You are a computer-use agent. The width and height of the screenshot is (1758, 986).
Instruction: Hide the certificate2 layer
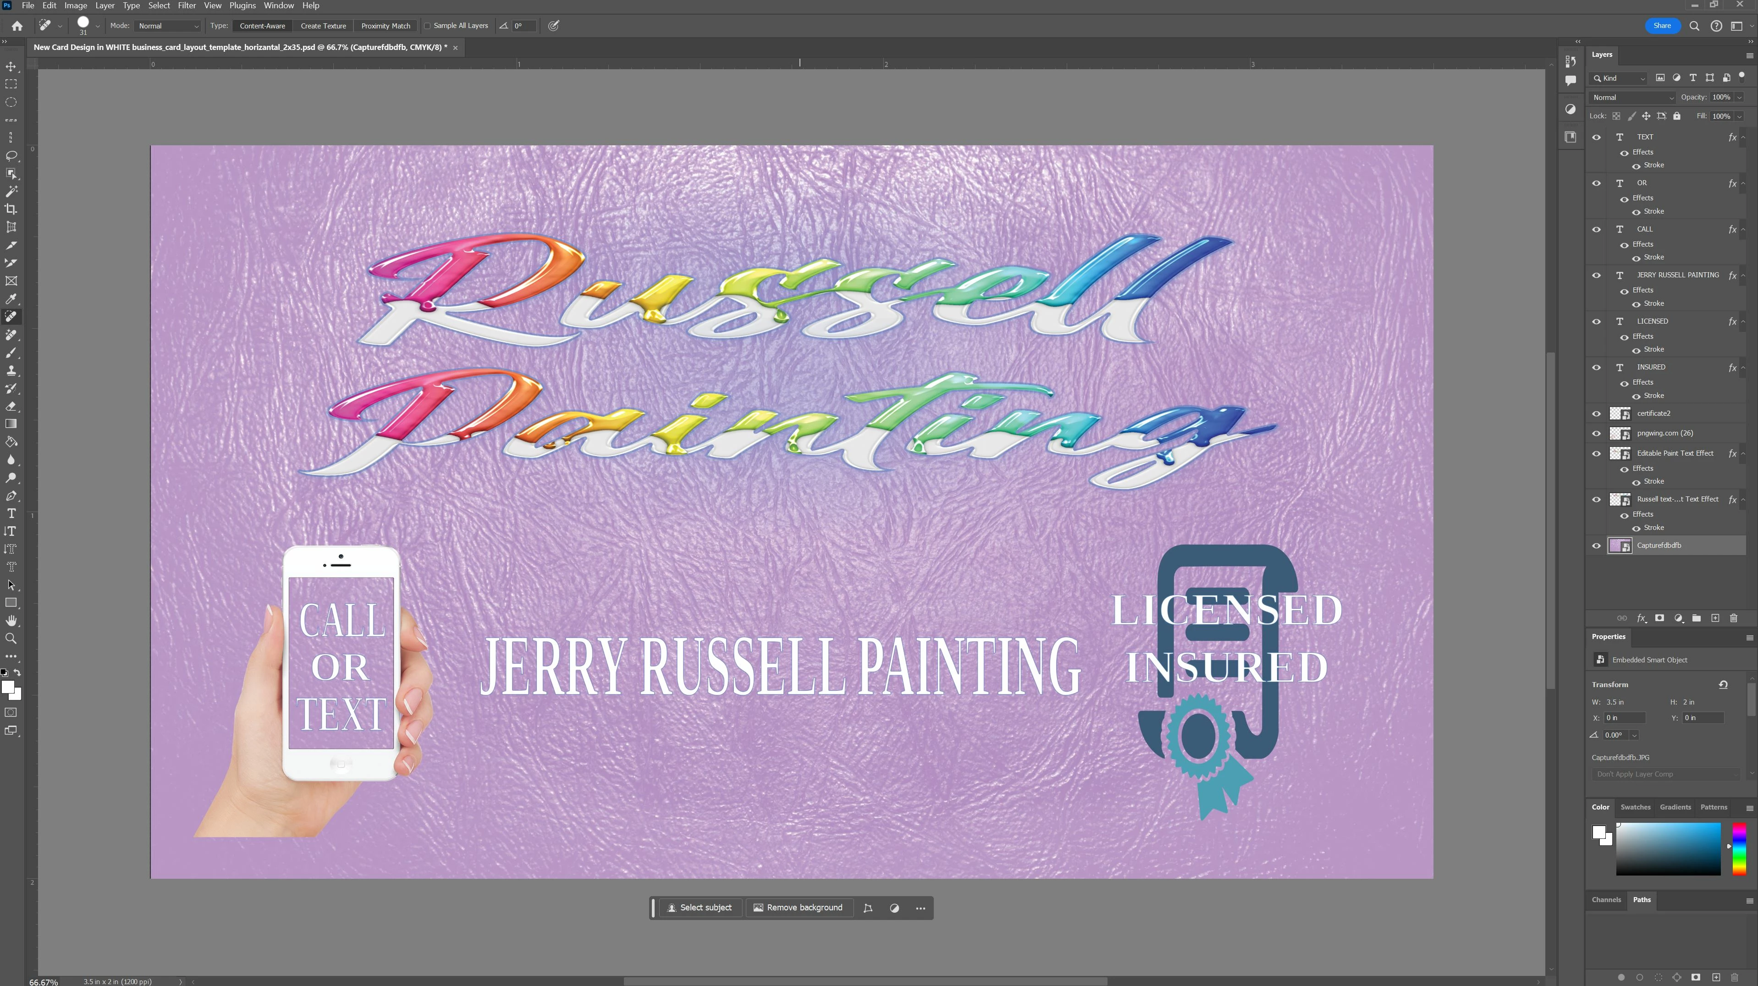pos(1596,413)
